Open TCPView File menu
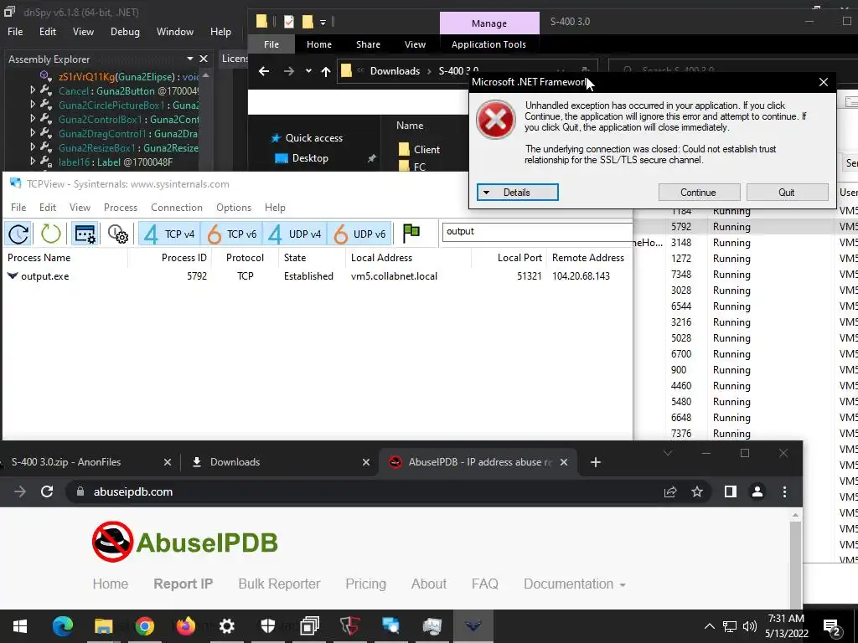 (x=18, y=208)
